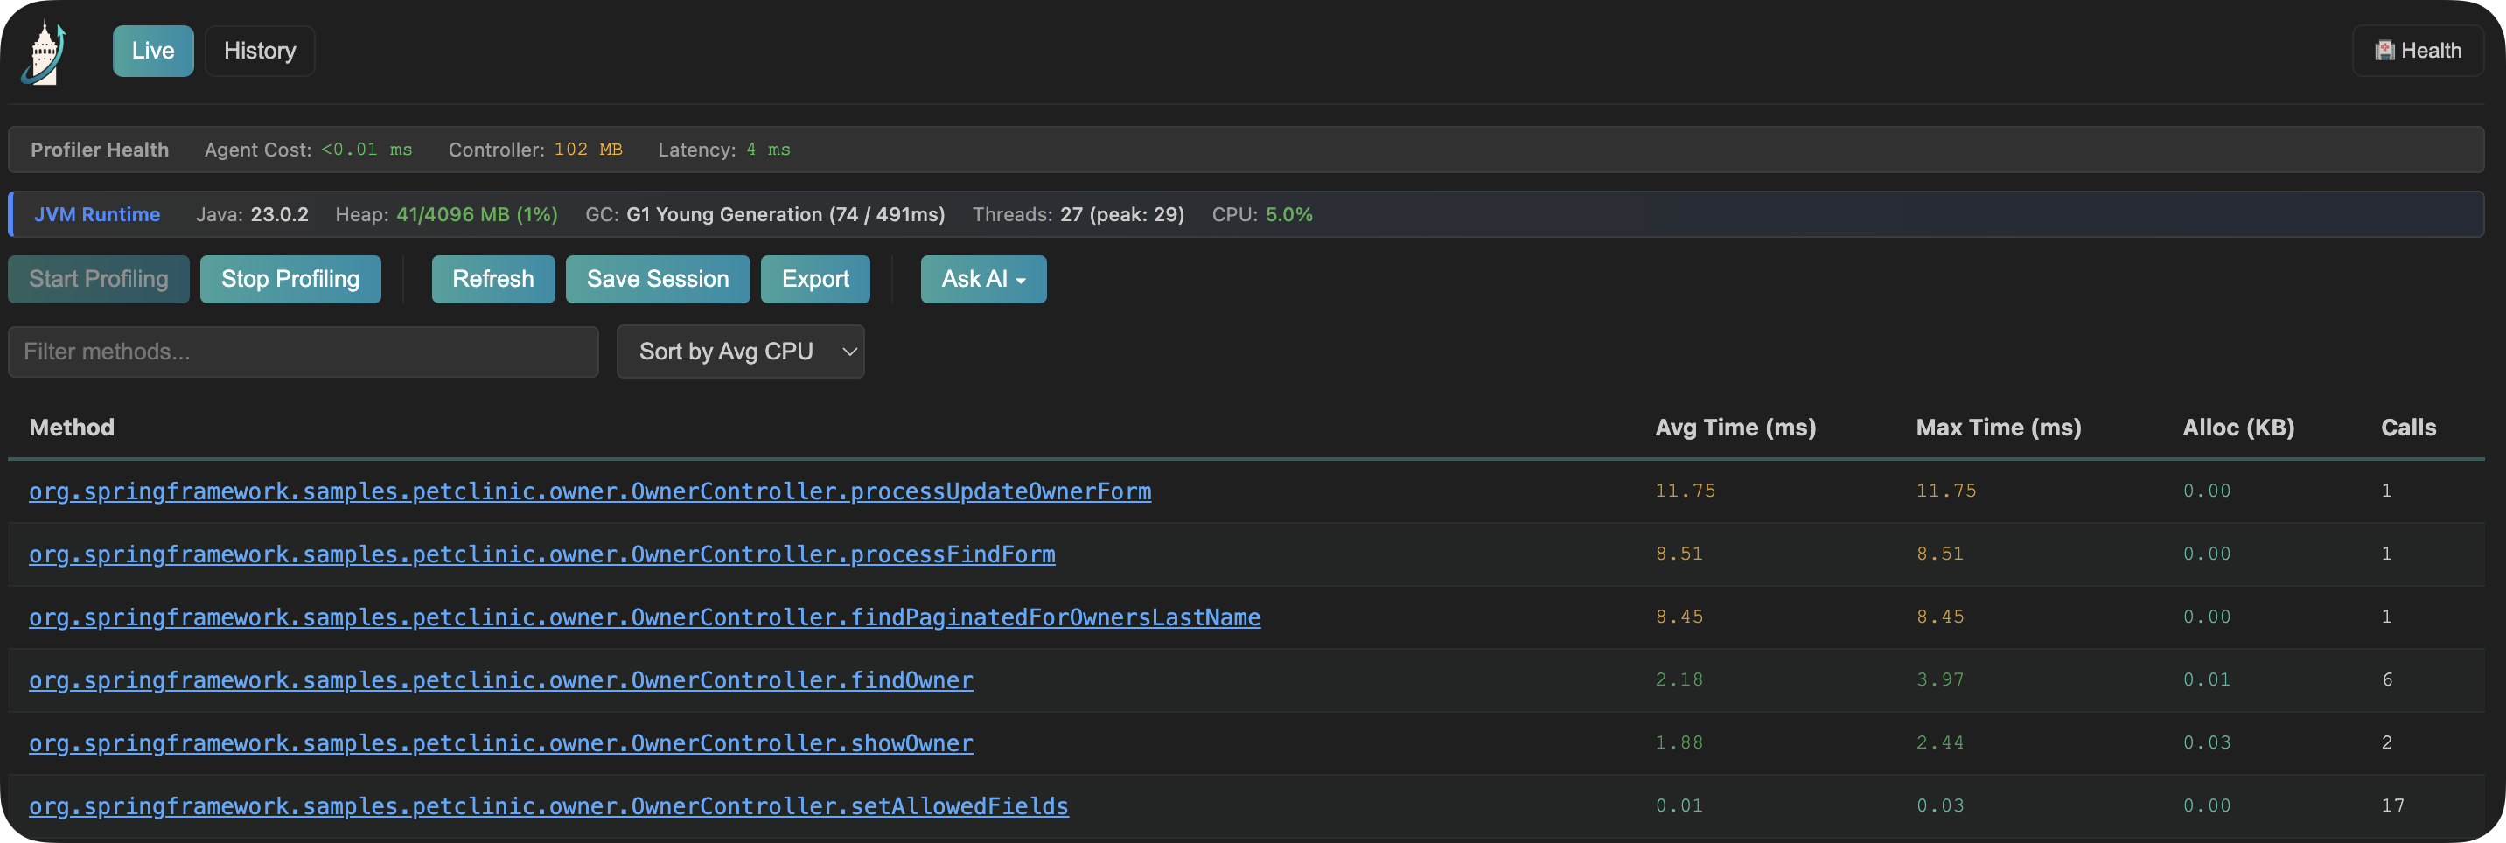Viewport: 2506px width, 843px height.
Task: Click the profiler app logo
Action: [44, 51]
